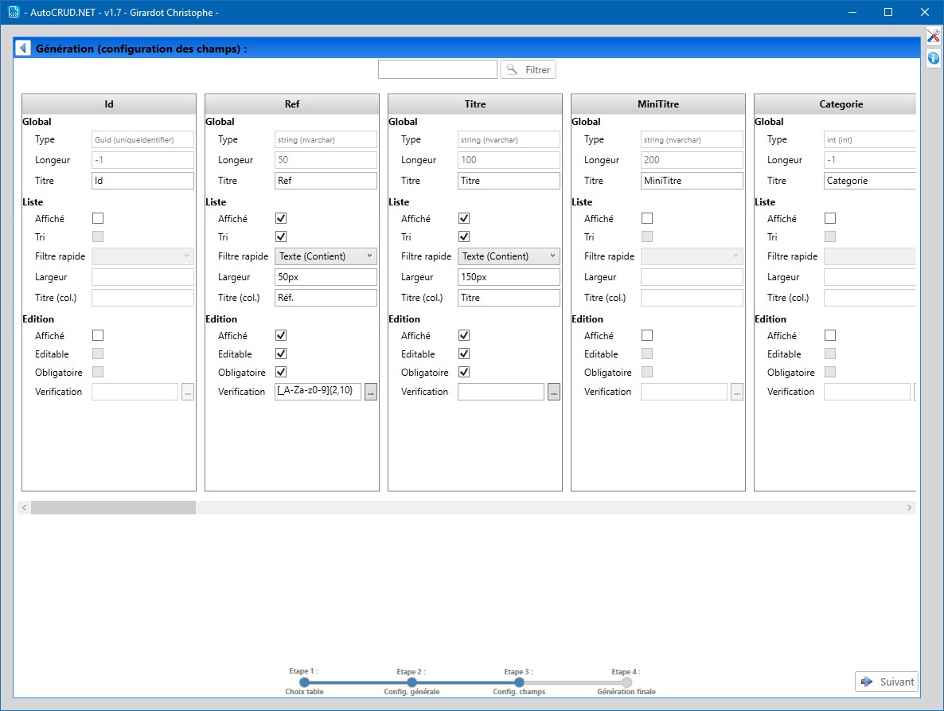
Task: Uncheck Obligatoire checkbox in Ref column
Action: point(281,372)
